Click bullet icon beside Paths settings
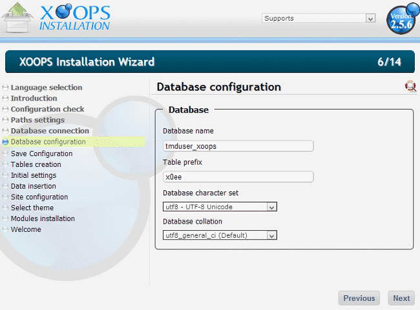Screen dimensions: 420x310 click(x=5, y=120)
